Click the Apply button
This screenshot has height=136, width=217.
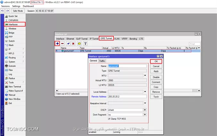pyautogui.click(x=156, y=71)
